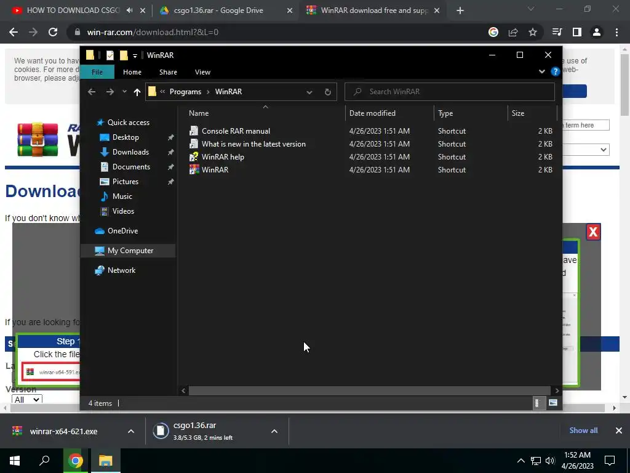630x473 pixels.
Task: Show hidden system tray icons
Action: pyautogui.click(x=520, y=461)
